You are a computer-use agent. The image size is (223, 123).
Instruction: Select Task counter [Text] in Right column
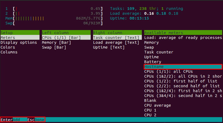(117, 38)
